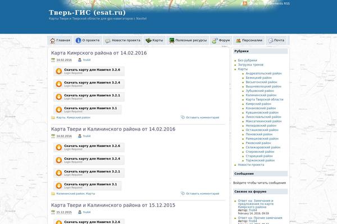Go to Новости проекта in navigation bar

(122, 40)
